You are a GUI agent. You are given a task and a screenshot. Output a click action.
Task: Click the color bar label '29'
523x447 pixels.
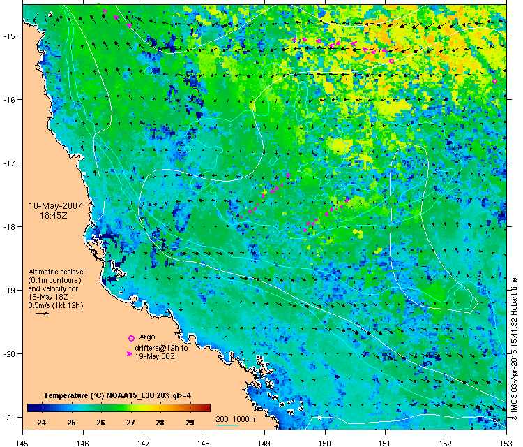(190, 423)
